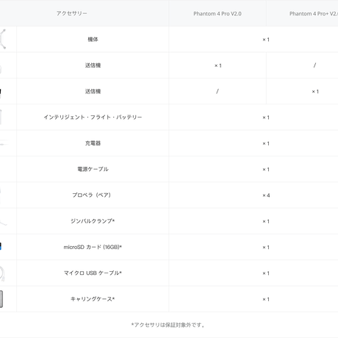Image resolution: width=338 pixels, height=338 pixels.
Task: Select the 機体 row label
Action: pyautogui.click(x=93, y=40)
